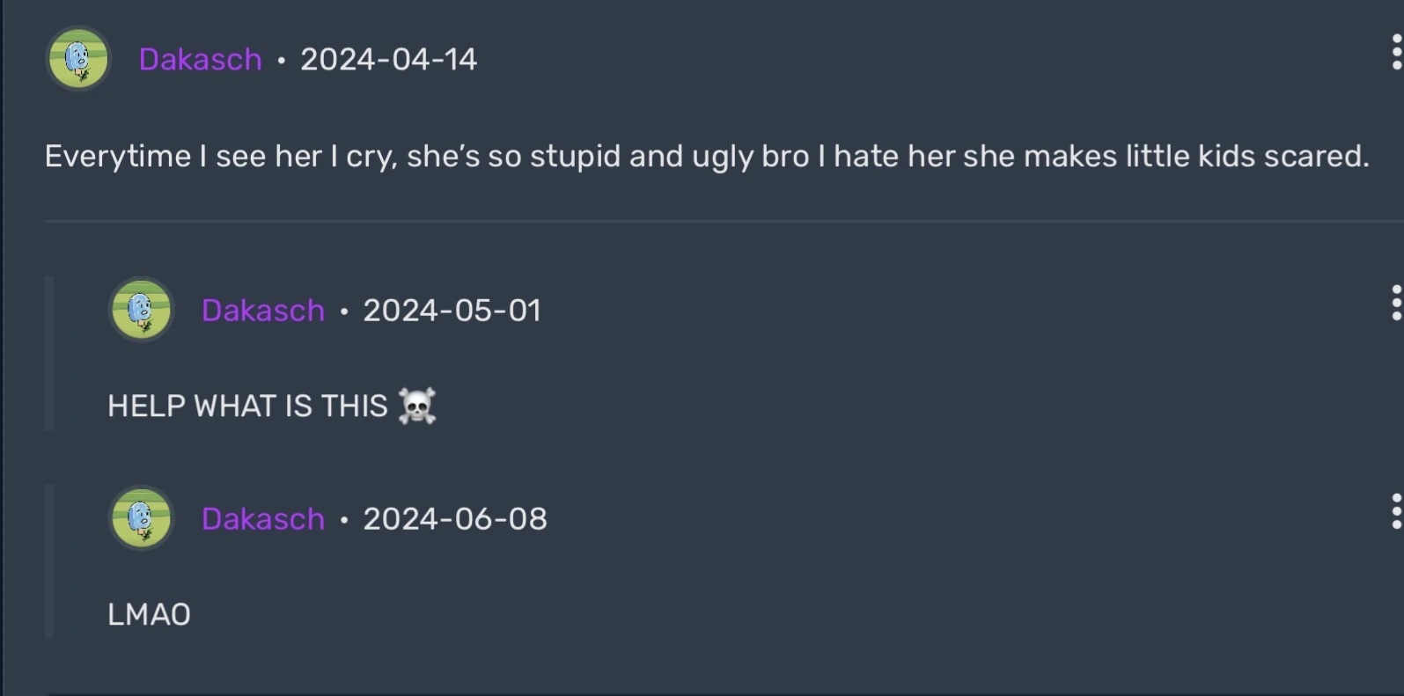
Task: Open three-dot menu for the LMAO reply
Action: click(1395, 511)
